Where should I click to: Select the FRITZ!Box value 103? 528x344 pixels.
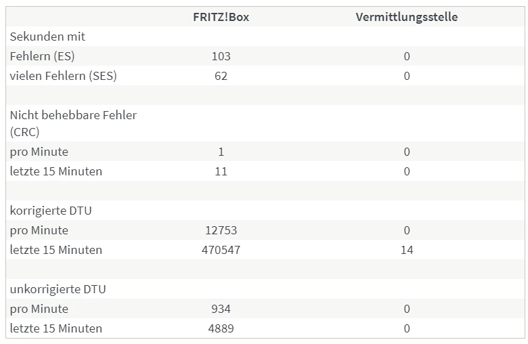point(221,56)
